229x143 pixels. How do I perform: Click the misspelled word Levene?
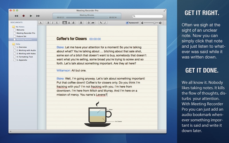pyautogui.click(x=101, y=95)
